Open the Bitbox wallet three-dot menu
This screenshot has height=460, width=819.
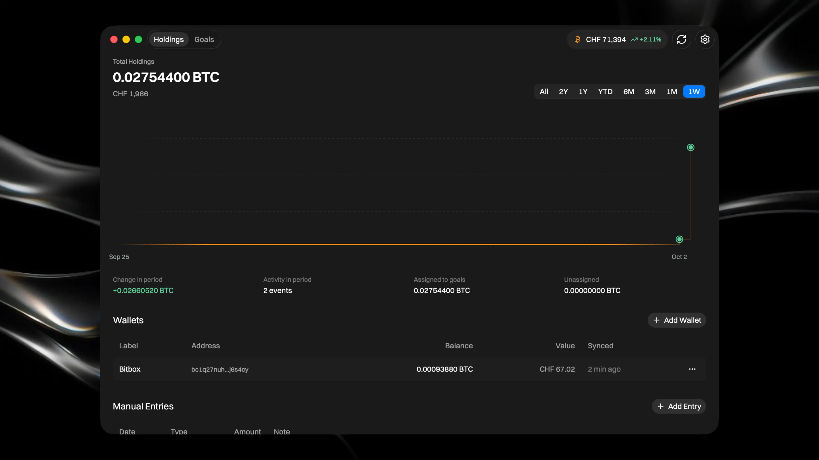[692, 369]
